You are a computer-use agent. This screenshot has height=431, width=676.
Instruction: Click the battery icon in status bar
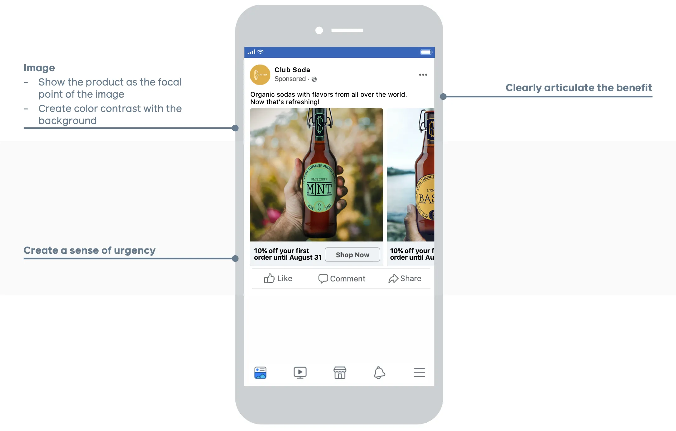tap(426, 52)
